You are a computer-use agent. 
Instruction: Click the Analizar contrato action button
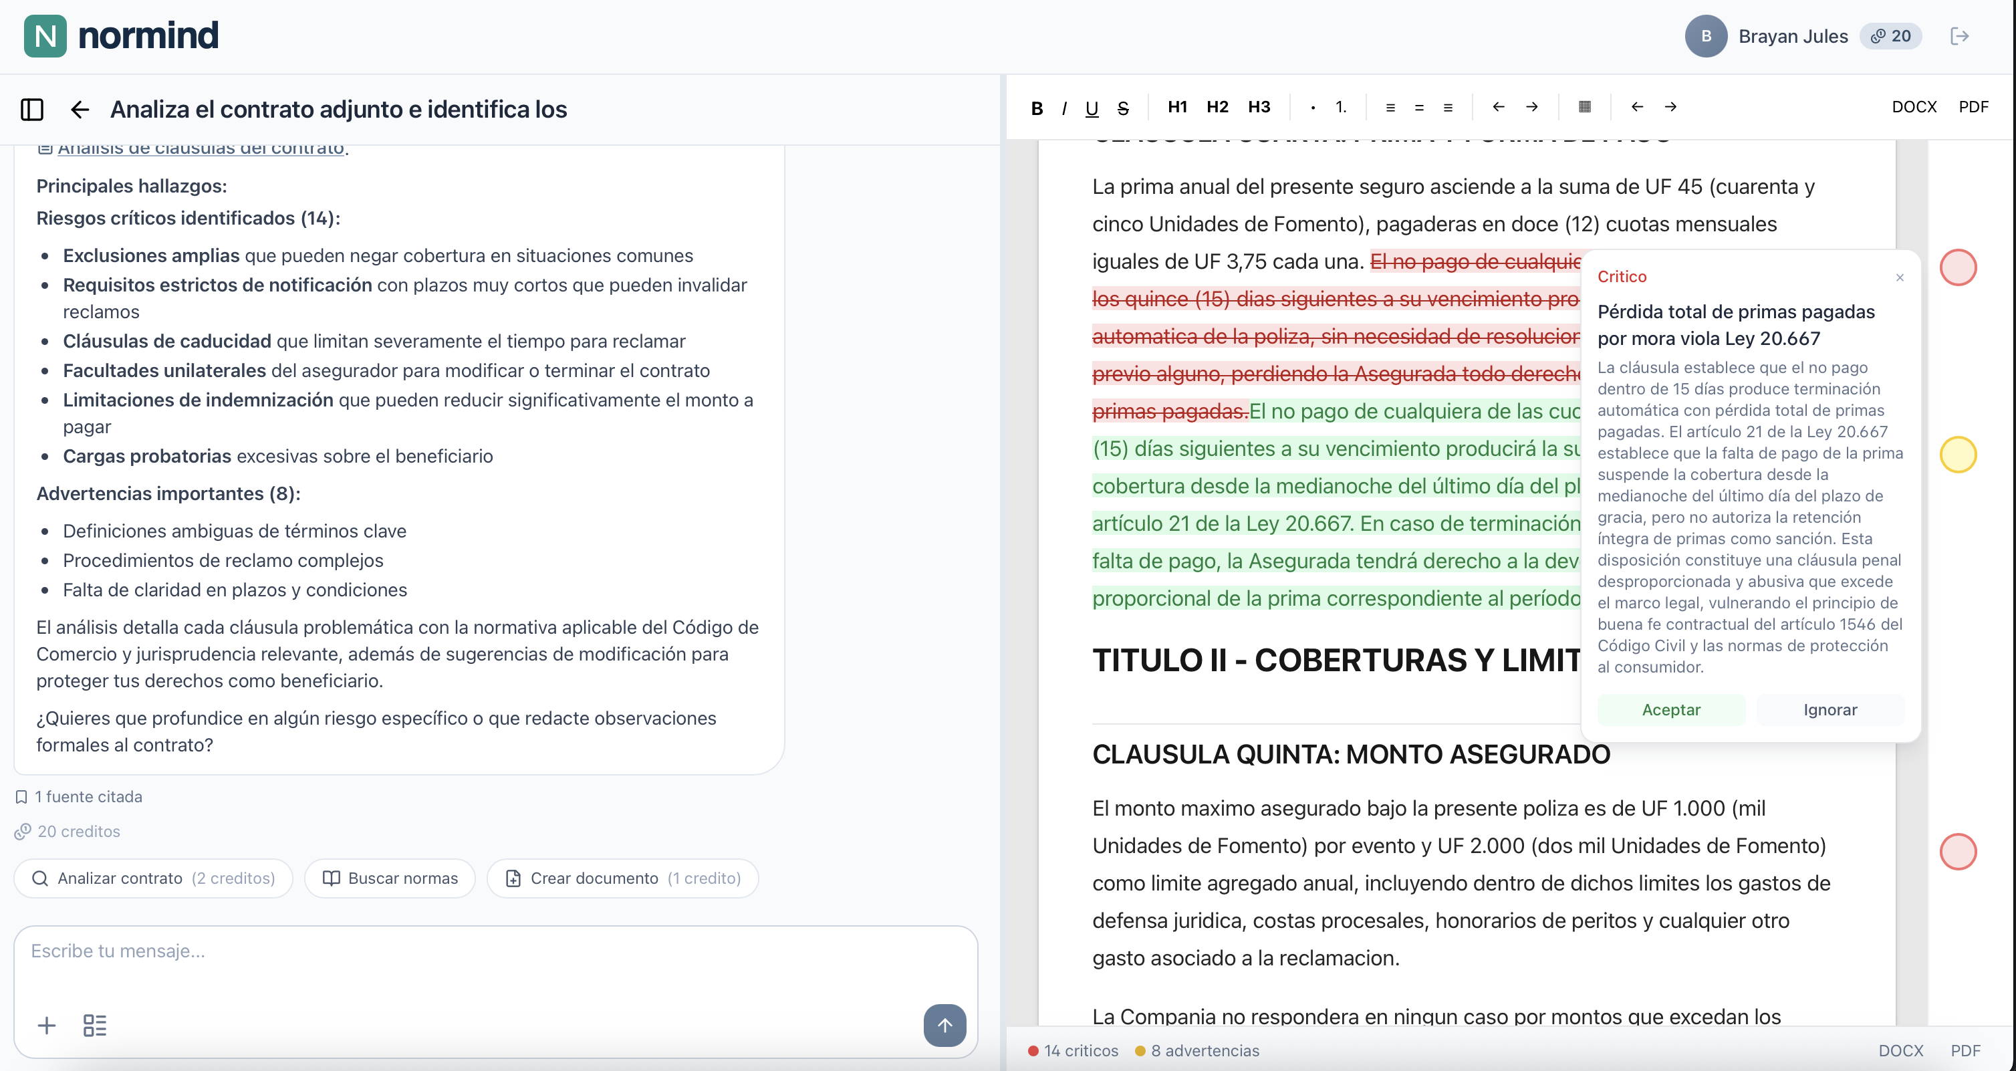point(153,878)
